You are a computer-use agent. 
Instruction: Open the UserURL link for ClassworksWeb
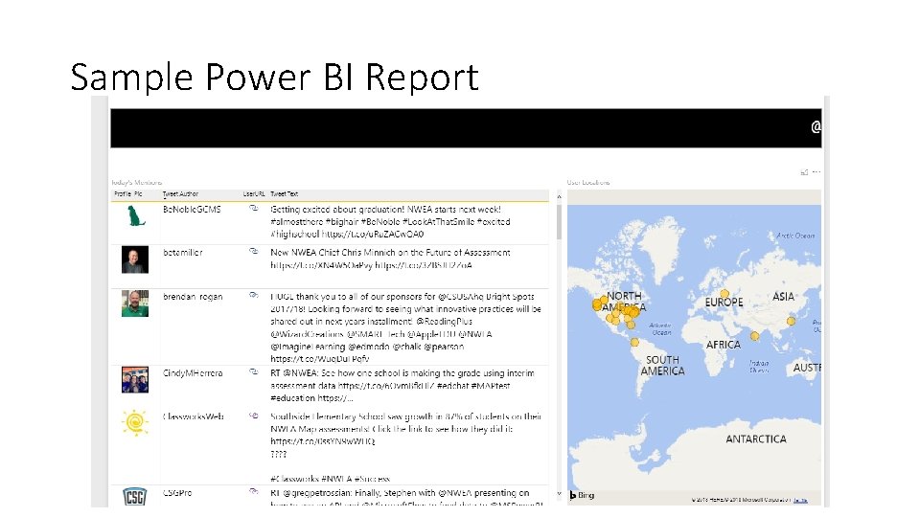point(253,416)
